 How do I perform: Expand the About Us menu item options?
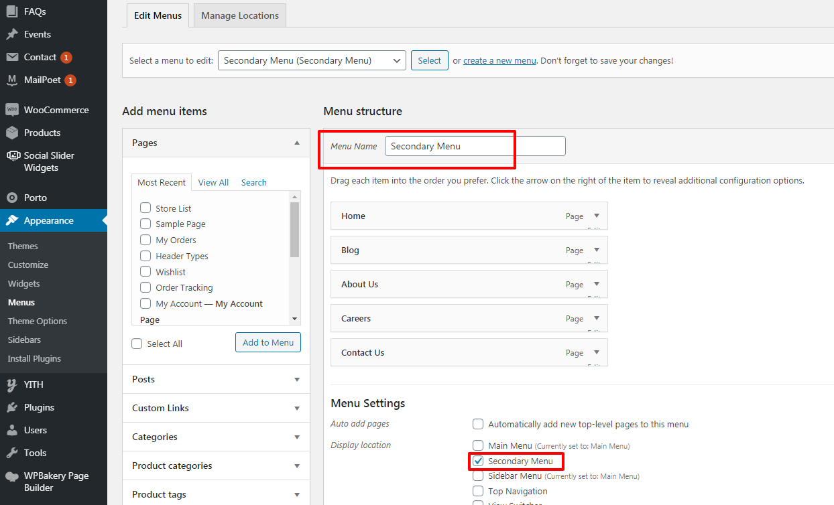coord(596,284)
